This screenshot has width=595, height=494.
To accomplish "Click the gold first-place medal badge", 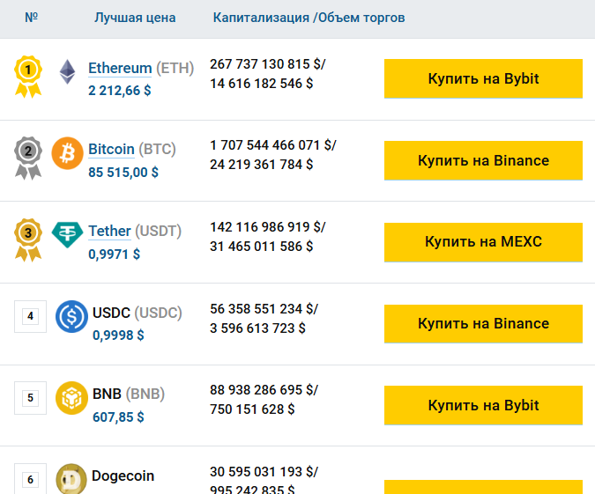I will 28,74.
